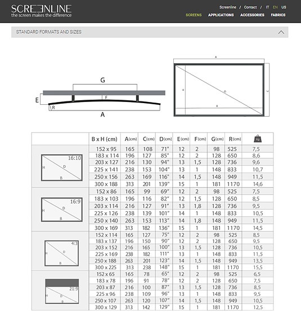Image resolution: width=301 pixels, height=324 pixels.
Task: Click the 10,7 weight value
Action: [x=258, y=170]
